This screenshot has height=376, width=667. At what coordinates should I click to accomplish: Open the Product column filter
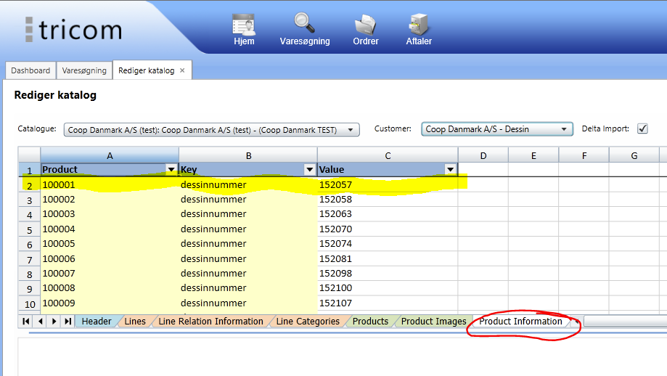pyautogui.click(x=171, y=169)
